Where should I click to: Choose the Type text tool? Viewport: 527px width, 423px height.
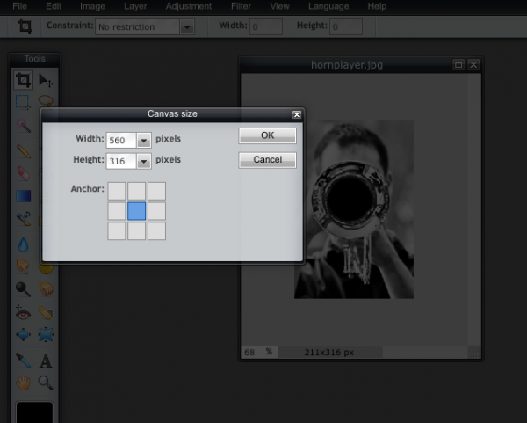(x=46, y=361)
